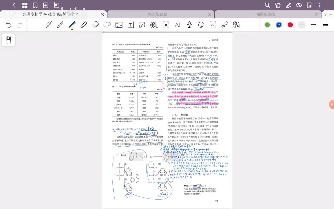
Task: Toggle the eye read-only view
Action: (x=299, y=5)
